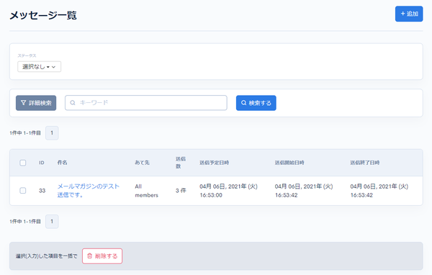Focus the キーワード search field

pyautogui.click(x=146, y=103)
